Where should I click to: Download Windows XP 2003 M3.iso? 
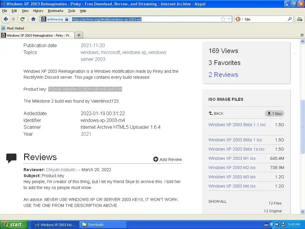[232, 177]
